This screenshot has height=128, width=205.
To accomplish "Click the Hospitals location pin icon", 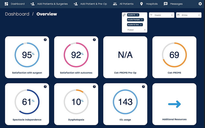I will coord(141,4).
